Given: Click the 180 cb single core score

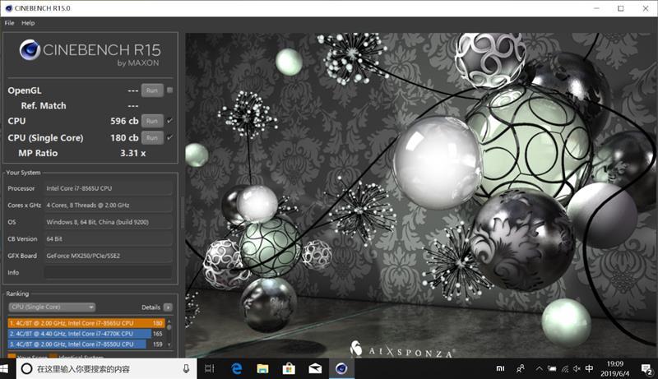Looking at the screenshot, I should point(124,137).
